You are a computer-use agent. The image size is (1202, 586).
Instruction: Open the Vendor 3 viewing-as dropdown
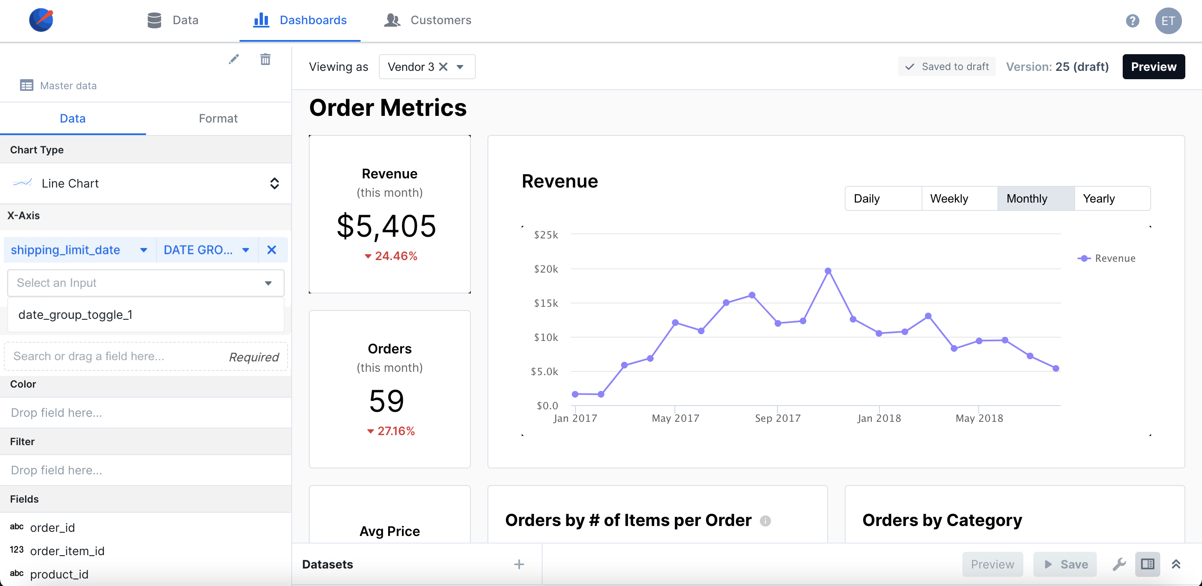pos(460,67)
